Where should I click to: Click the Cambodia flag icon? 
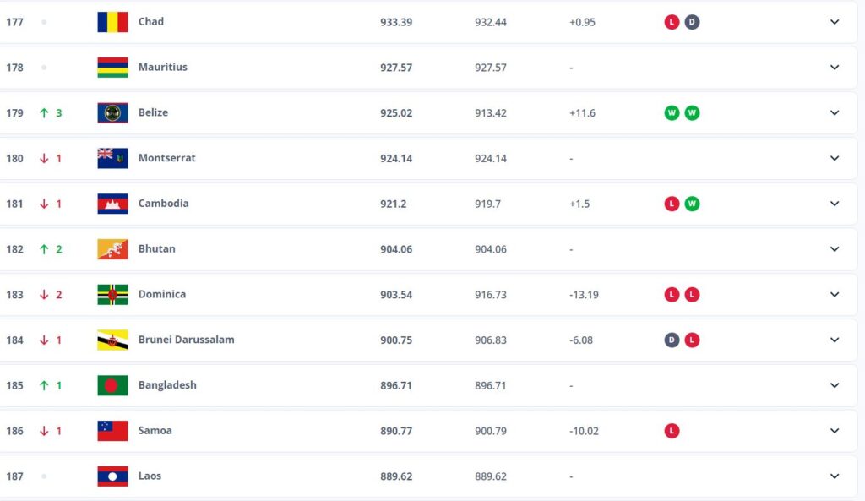[112, 204]
